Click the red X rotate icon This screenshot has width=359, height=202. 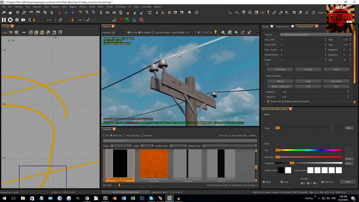coord(121,20)
